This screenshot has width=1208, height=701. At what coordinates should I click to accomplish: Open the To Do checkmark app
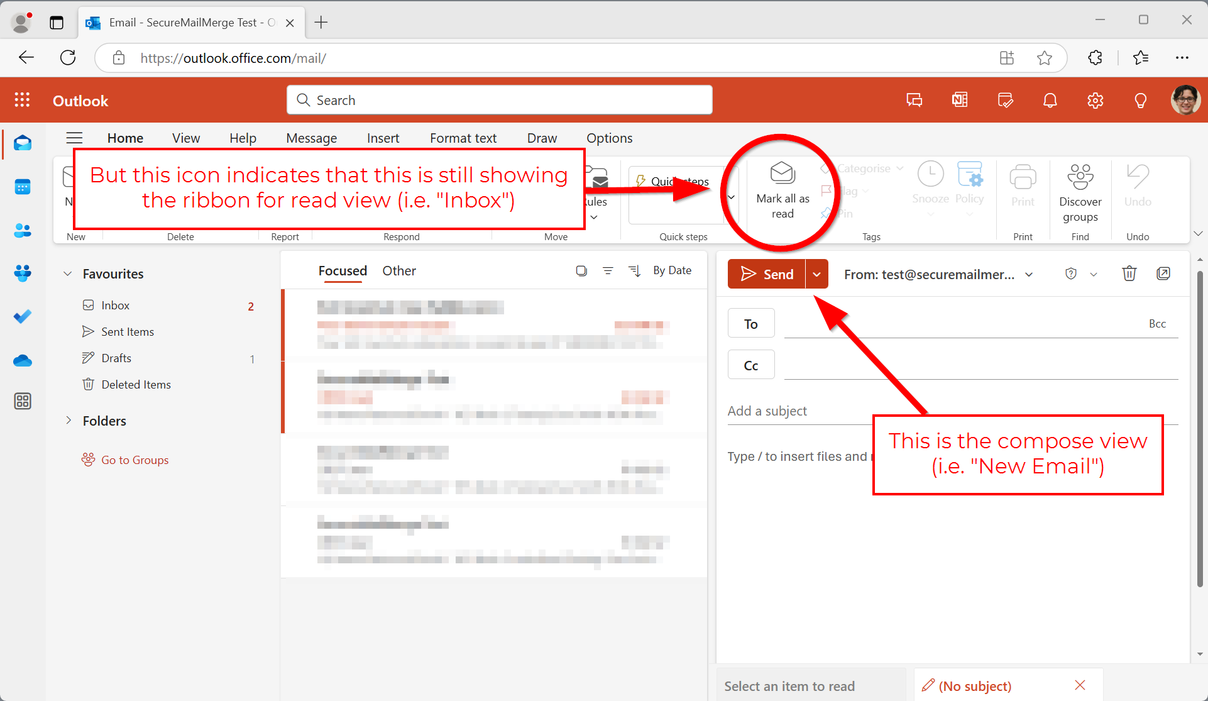(23, 316)
